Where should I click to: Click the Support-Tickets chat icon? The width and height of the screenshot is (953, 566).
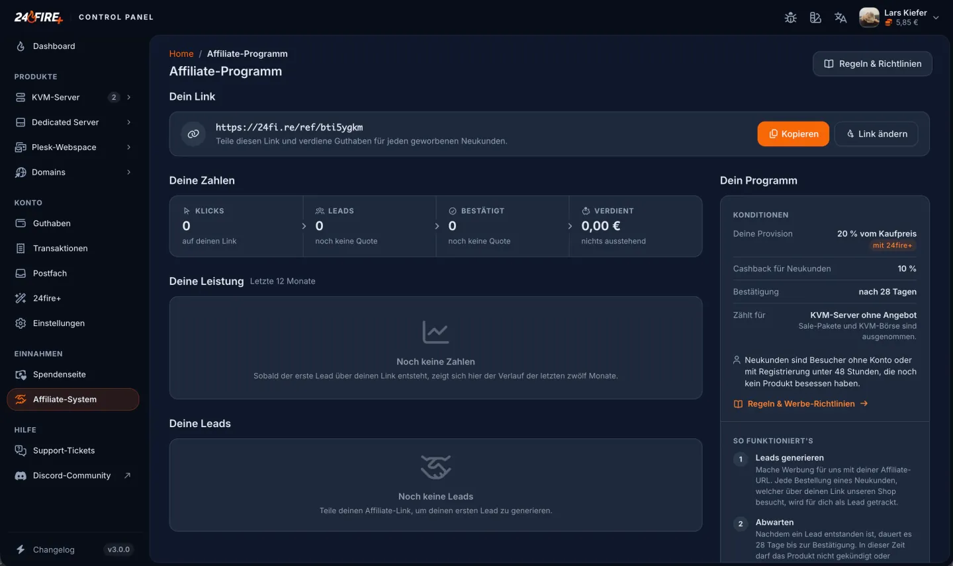pyautogui.click(x=21, y=451)
